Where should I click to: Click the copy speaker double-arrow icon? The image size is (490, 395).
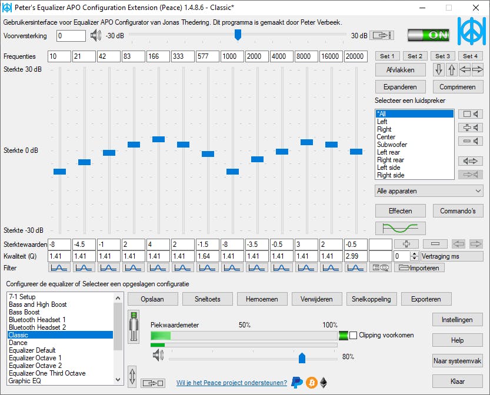[471, 161]
